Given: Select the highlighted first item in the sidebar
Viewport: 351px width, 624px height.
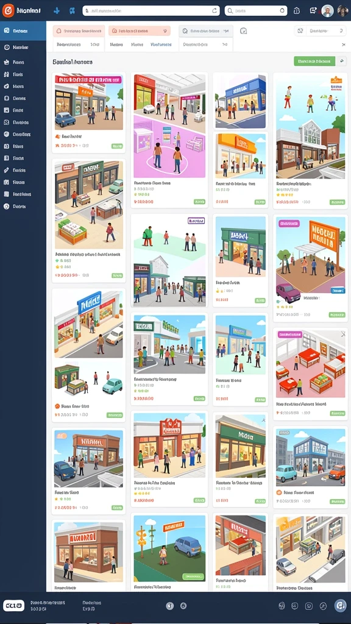Looking at the screenshot, I should 23,30.
